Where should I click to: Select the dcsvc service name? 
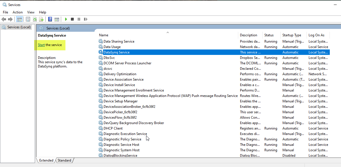[x=108, y=68]
